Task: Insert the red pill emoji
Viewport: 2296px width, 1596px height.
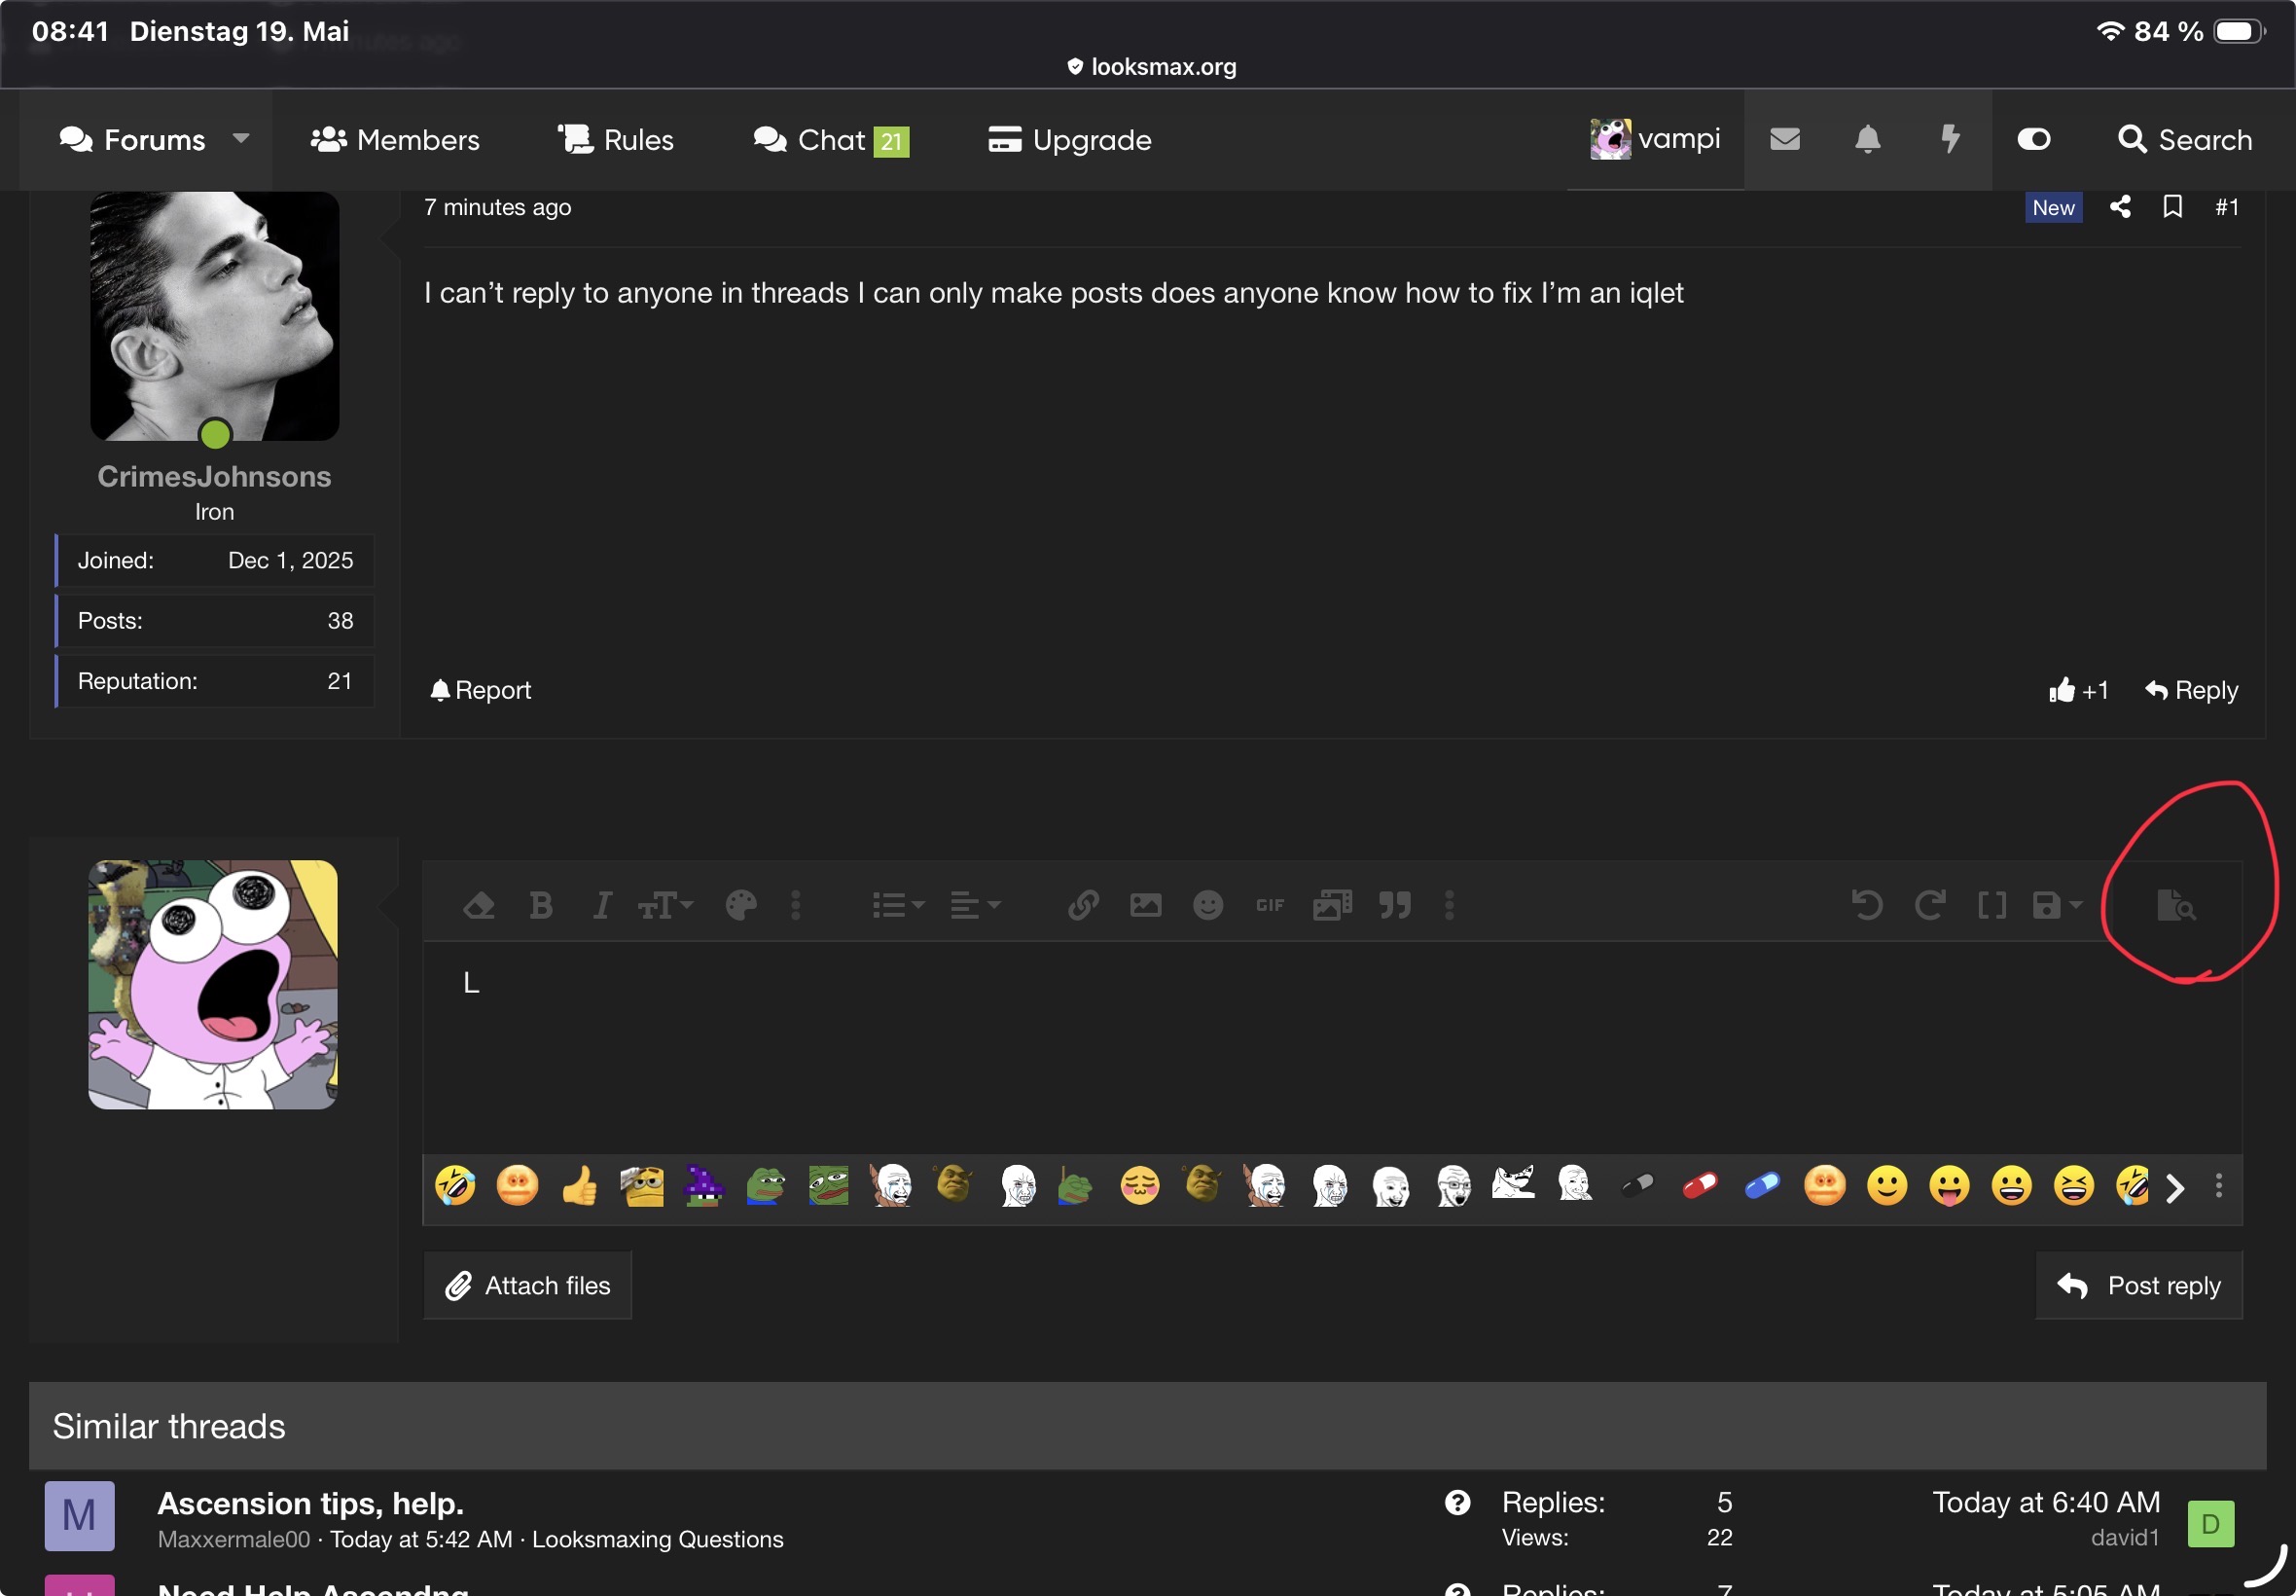Action: (x=1700, y=1186)
